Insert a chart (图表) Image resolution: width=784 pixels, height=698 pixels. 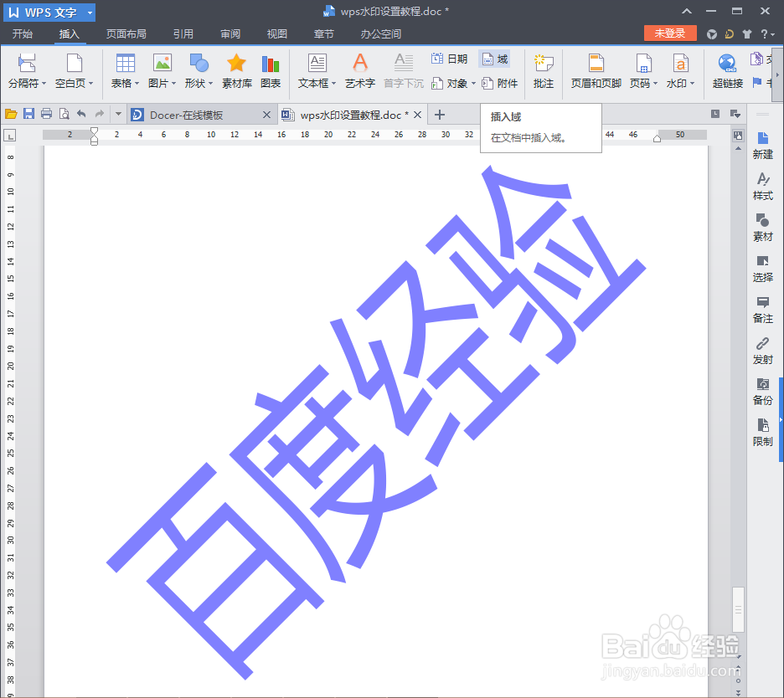coord(271,71)
